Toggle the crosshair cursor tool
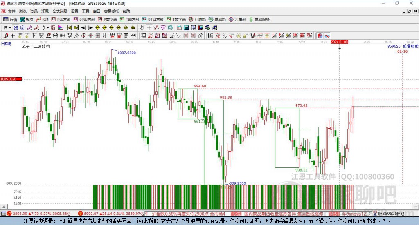Image resolution: width=419 pixels, height=225 pixels. point(149,27)
